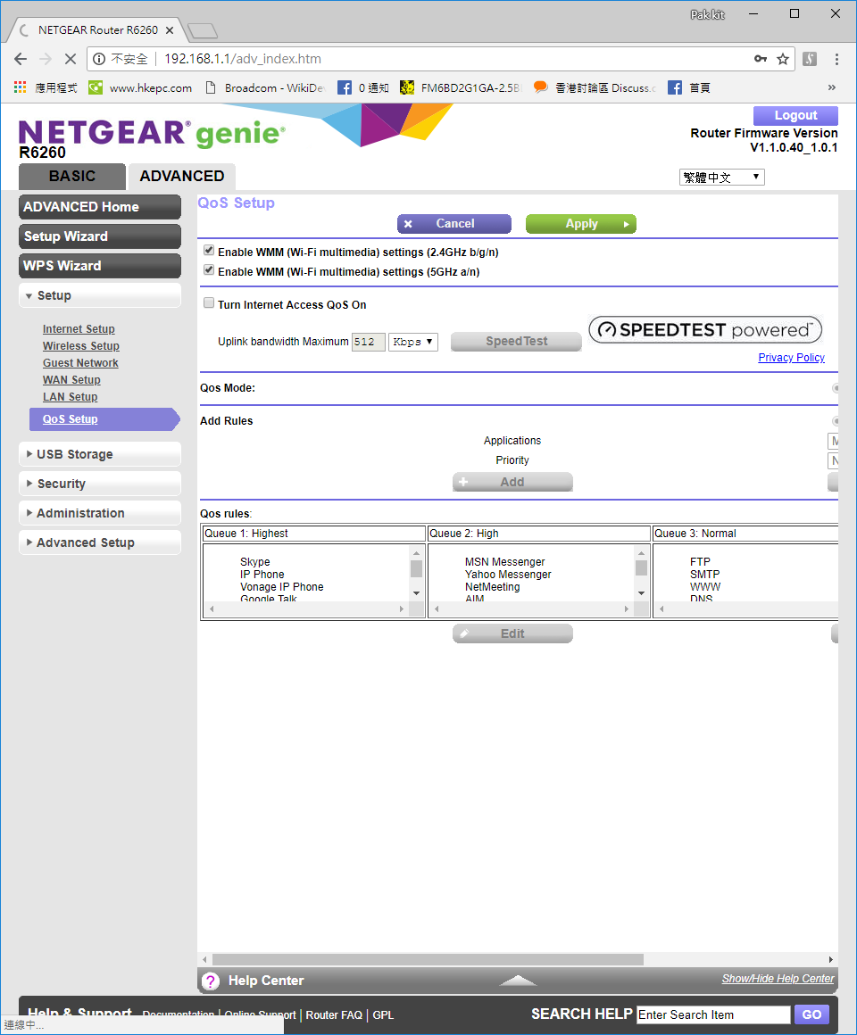Screen dimensions: 857x1035
Task: Open www.hkepc.com bookmark
Action: click(x=141, y=87)
